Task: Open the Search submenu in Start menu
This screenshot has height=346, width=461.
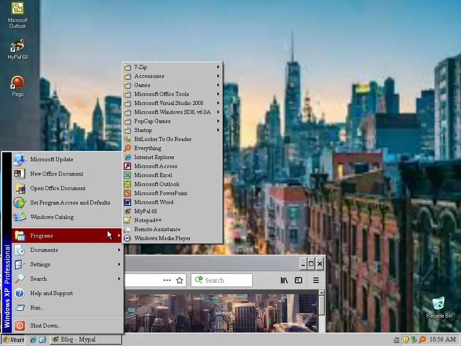Action: (67, 279)
